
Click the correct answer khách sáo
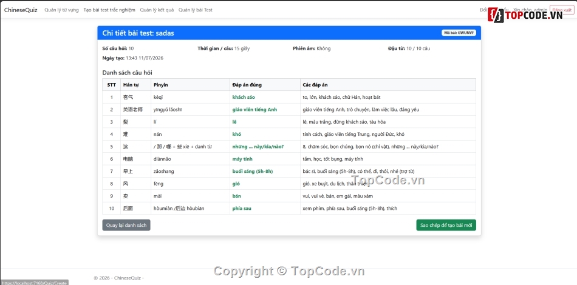click(x=244, y=98)
